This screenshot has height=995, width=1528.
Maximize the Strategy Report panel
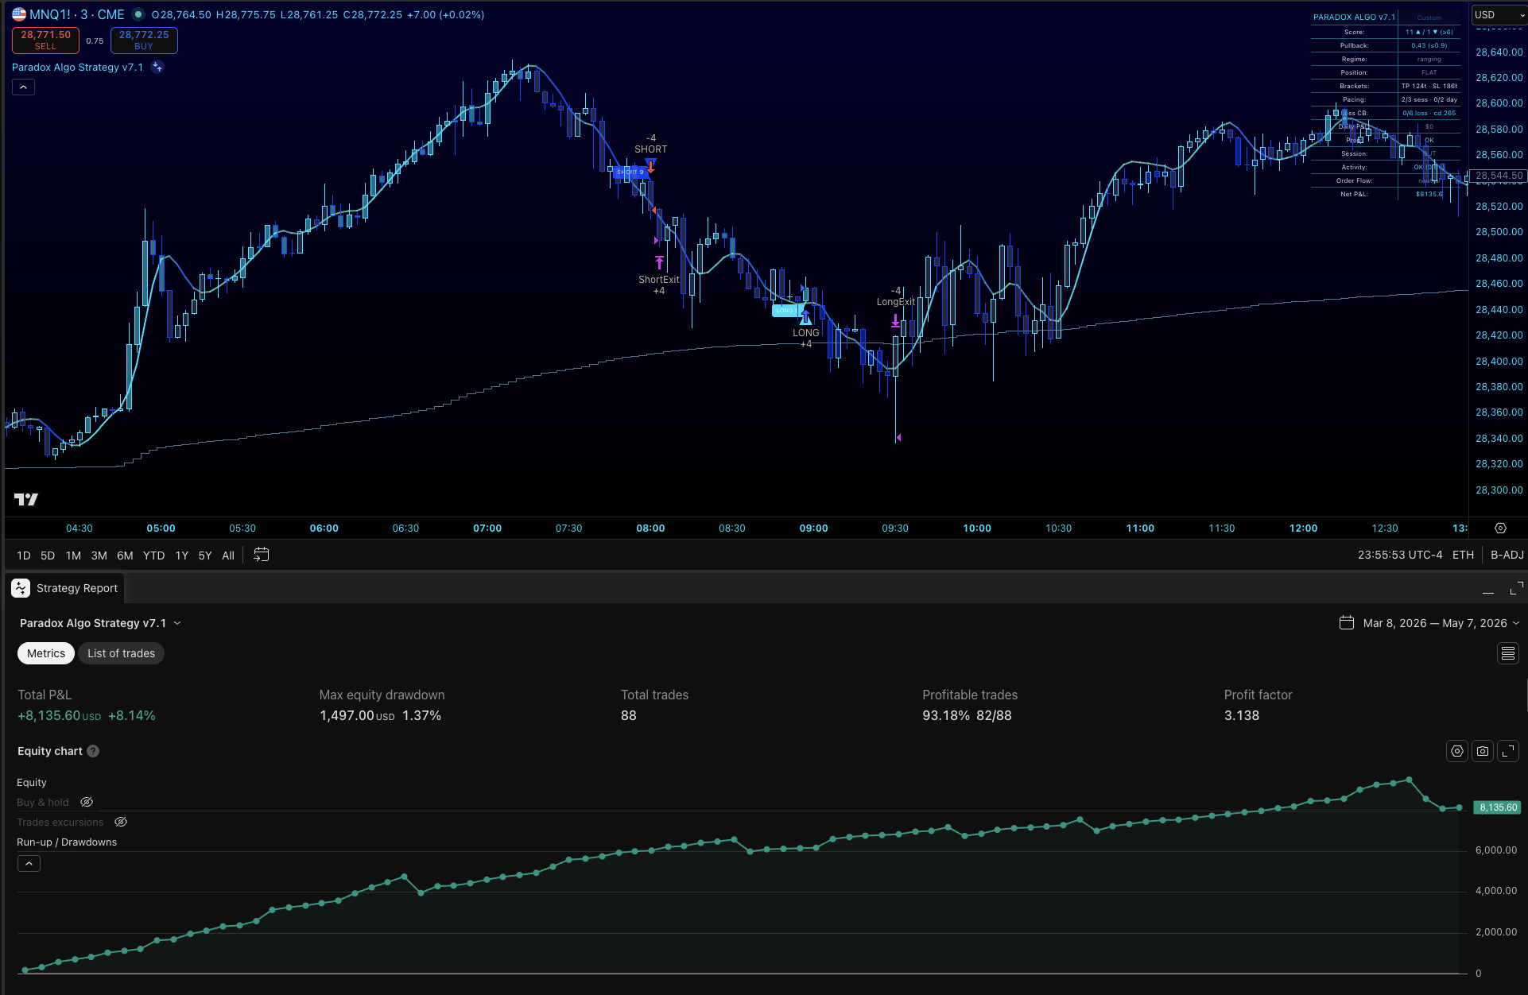tap(1516, 588)
